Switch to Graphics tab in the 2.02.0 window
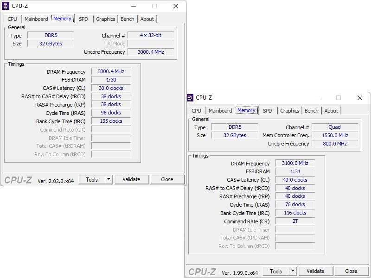This screenshot has width=371, height=278. pos(106,19)
